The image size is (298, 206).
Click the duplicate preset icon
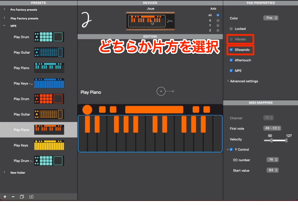[22, 197]
